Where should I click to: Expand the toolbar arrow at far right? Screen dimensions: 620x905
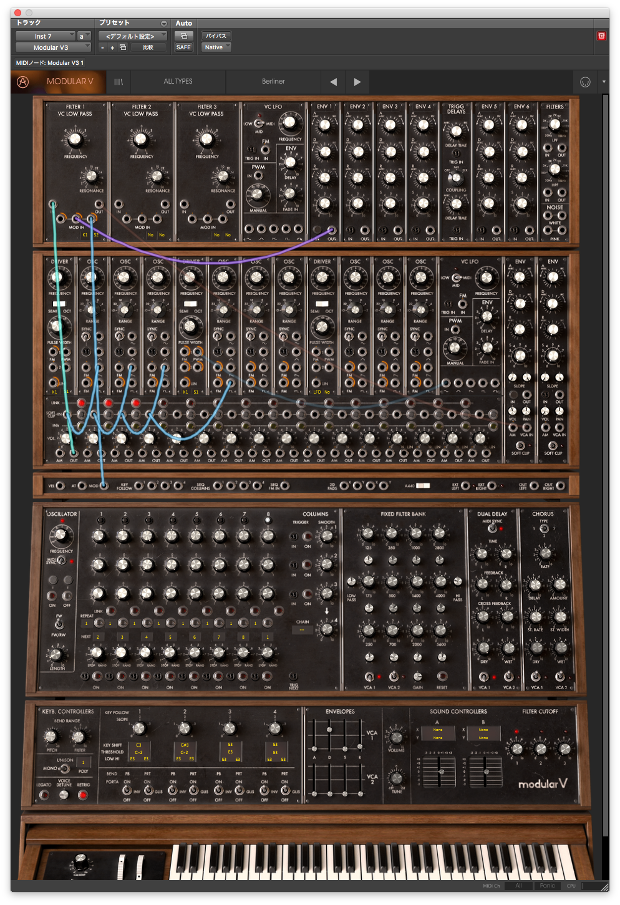[x=603, y=82]
